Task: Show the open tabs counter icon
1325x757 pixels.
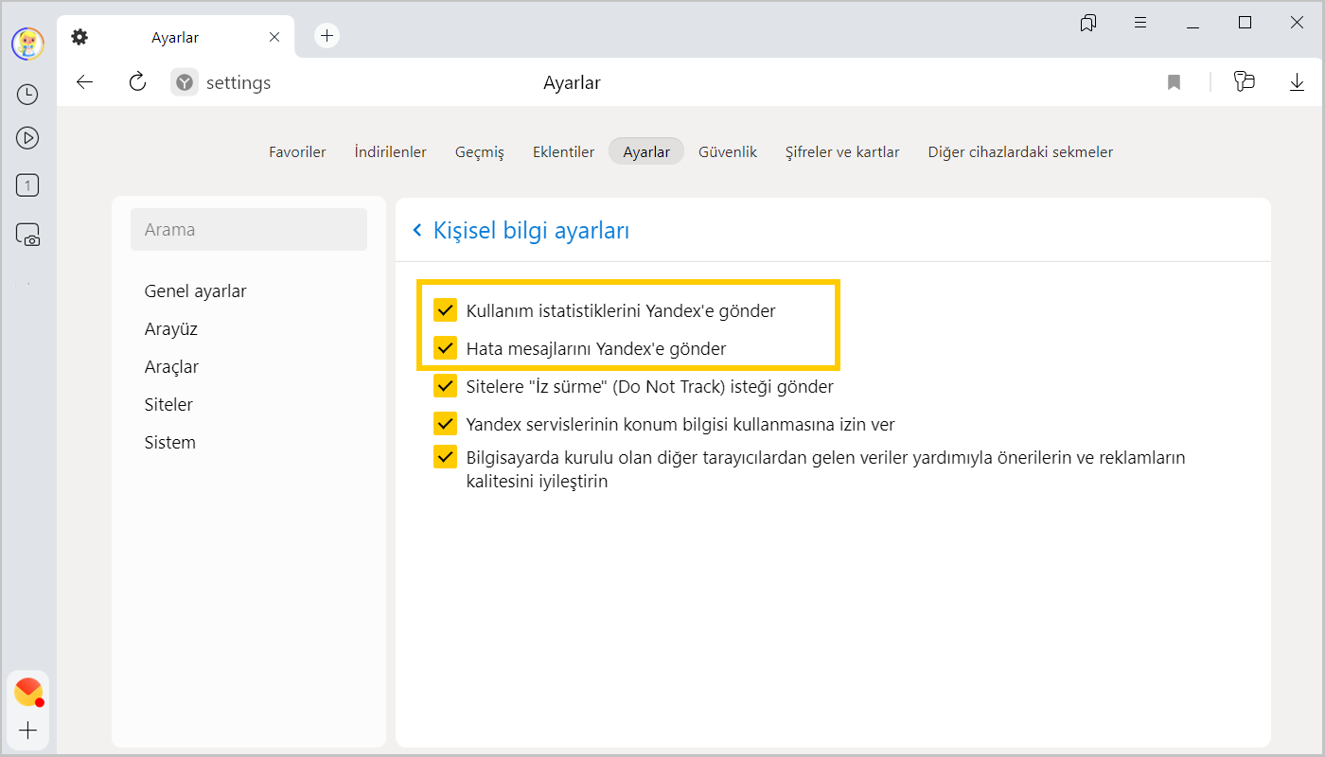Action: tap(27, 185)
